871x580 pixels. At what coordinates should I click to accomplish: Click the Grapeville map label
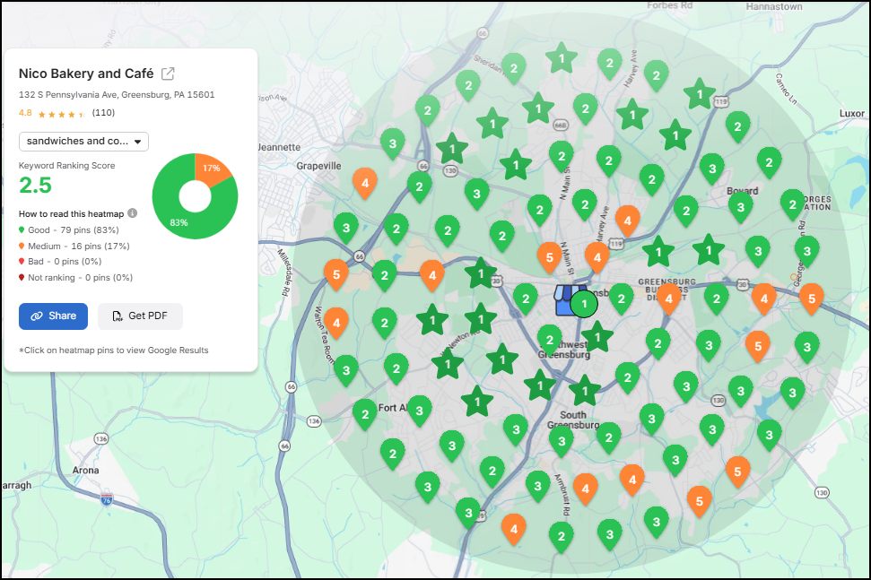318,166
